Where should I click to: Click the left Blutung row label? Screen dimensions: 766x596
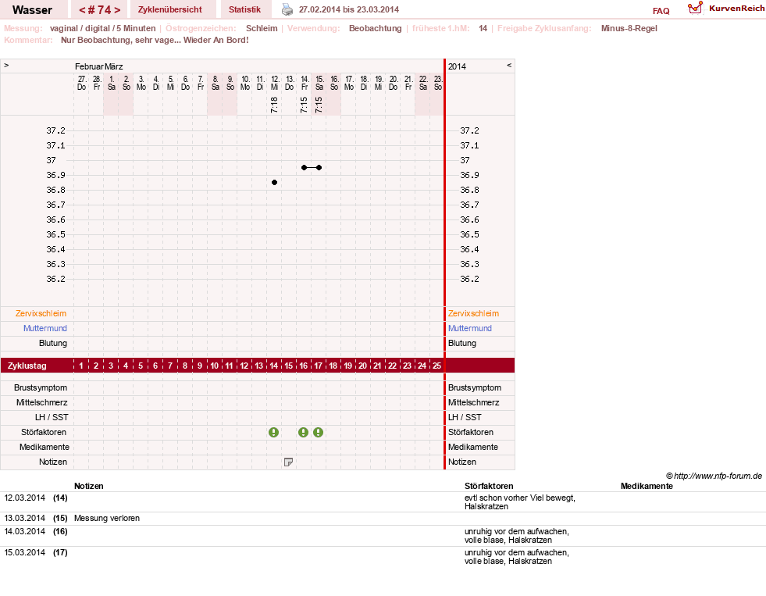[53, 343]
